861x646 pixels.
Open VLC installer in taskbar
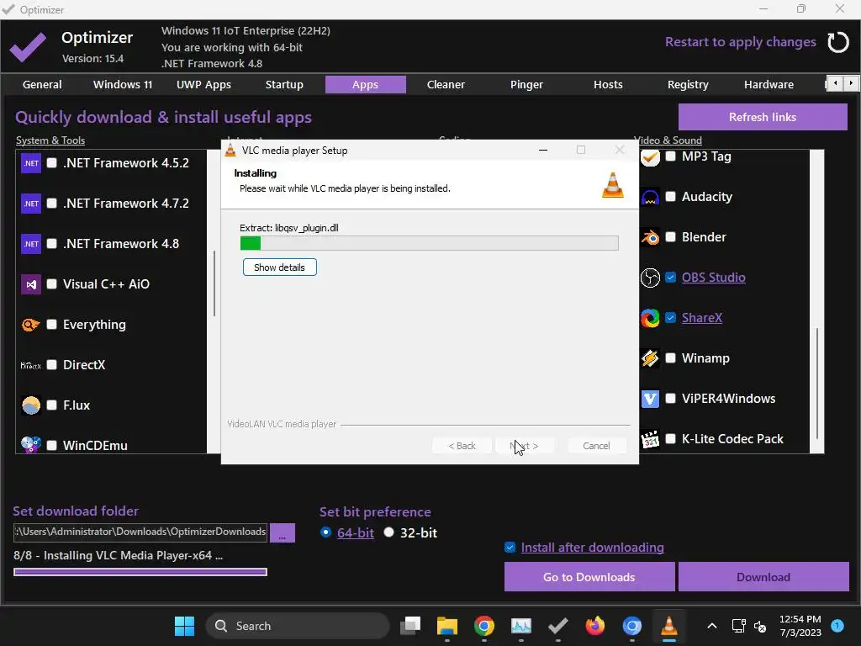[x=668, y=626]
